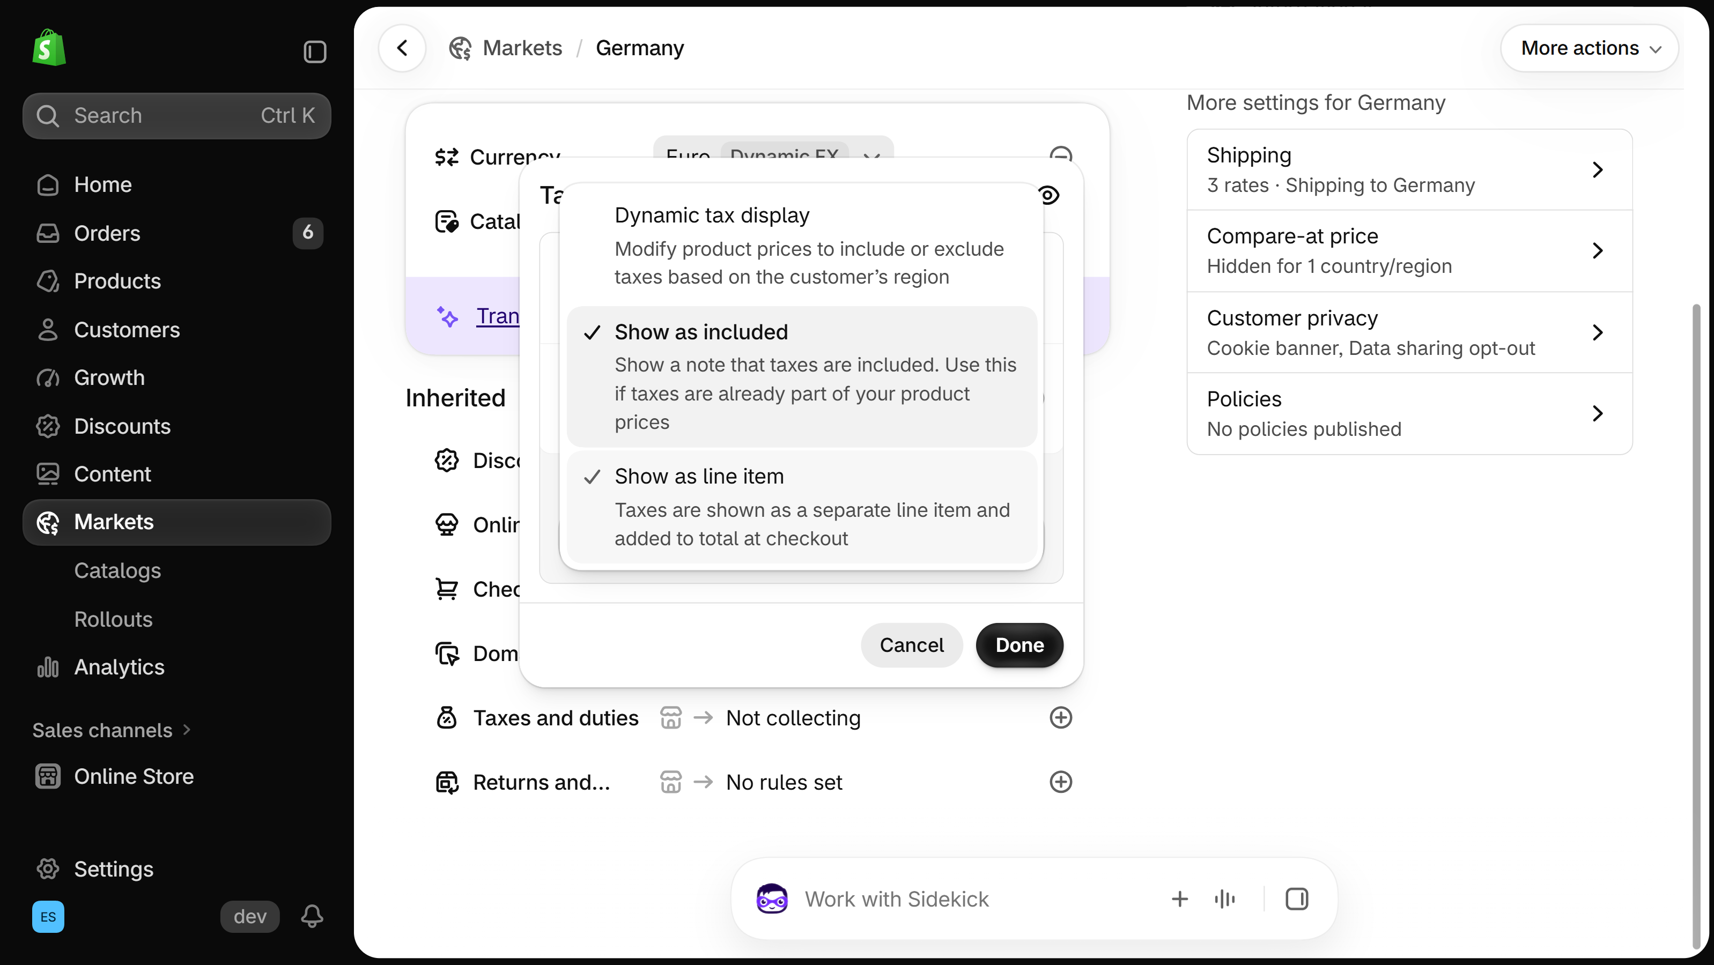Click the Currency exchange icon

click(x=446, y=157)
